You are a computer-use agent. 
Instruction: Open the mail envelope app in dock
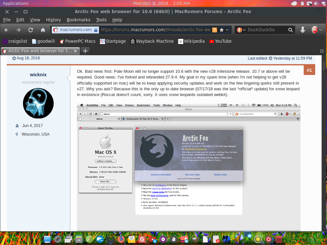[131, 239]
